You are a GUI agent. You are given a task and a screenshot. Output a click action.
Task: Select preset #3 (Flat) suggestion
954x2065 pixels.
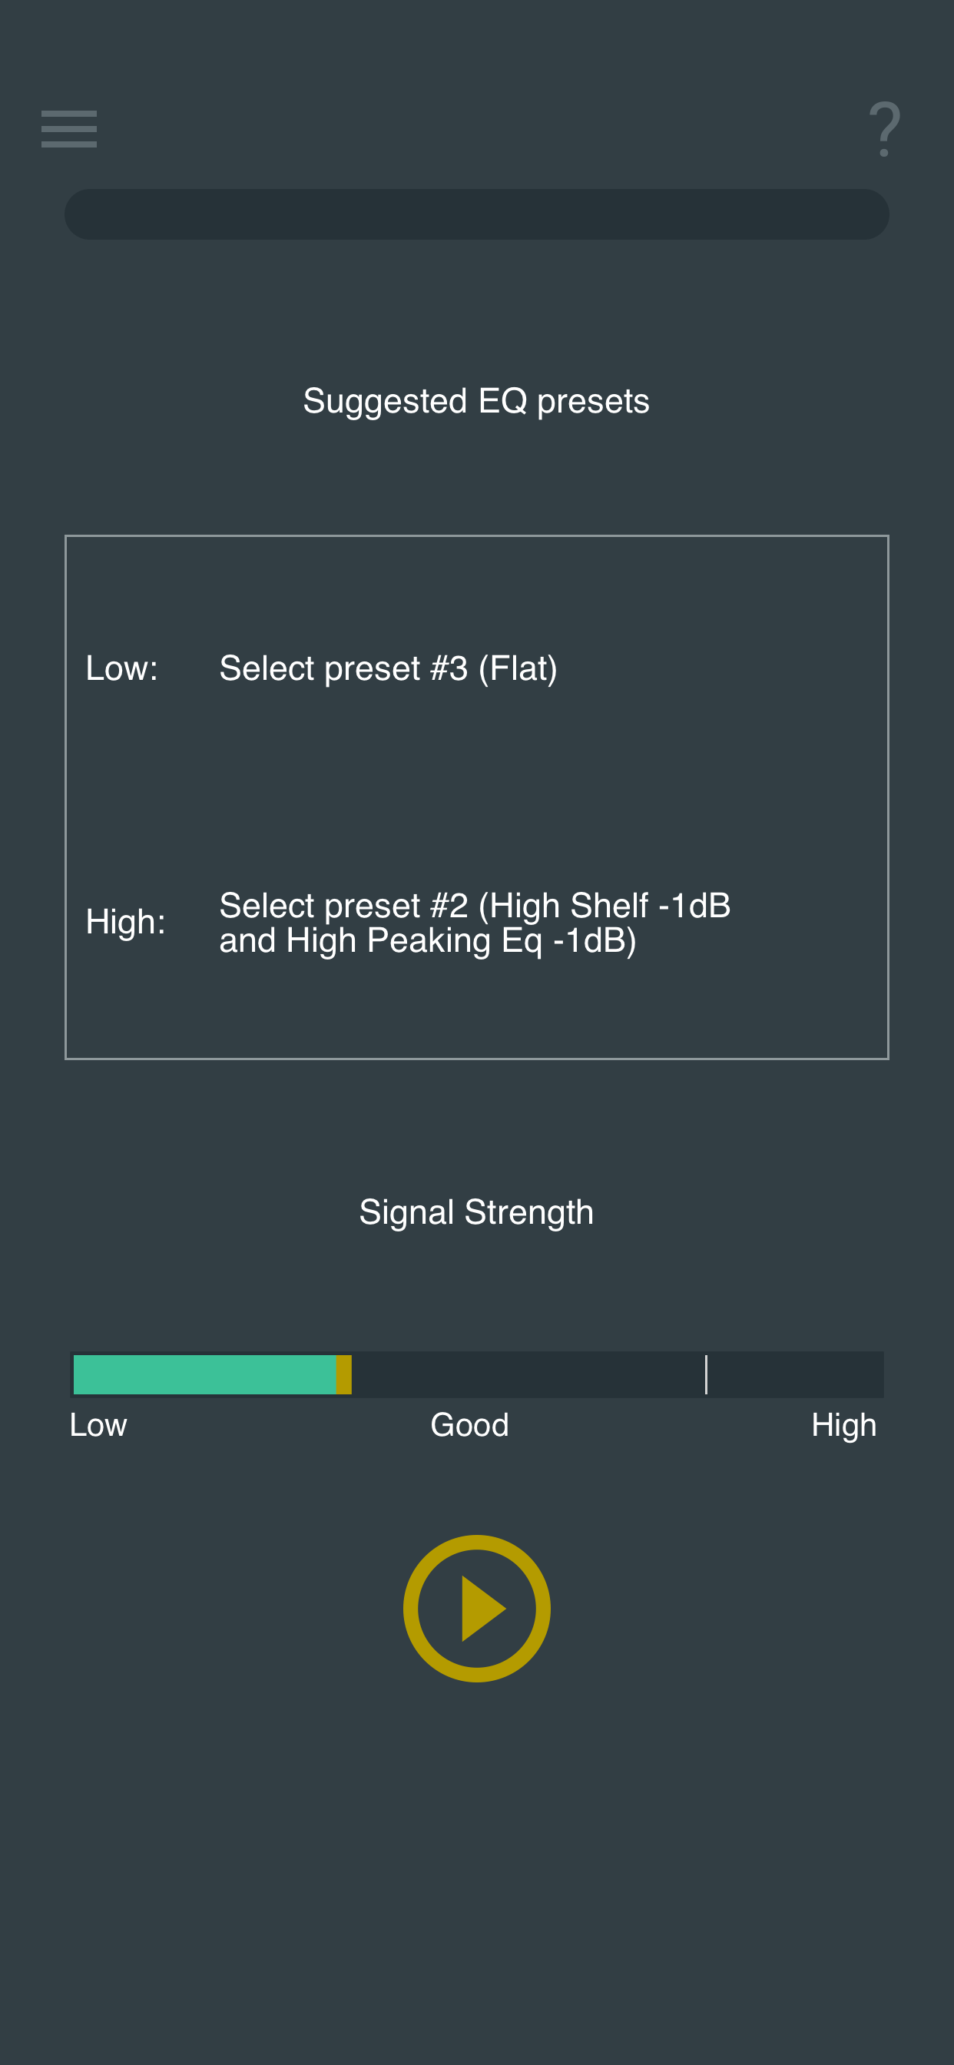[389, 667]
